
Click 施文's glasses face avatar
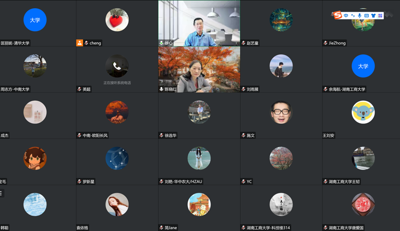click(x=281, y=112)
